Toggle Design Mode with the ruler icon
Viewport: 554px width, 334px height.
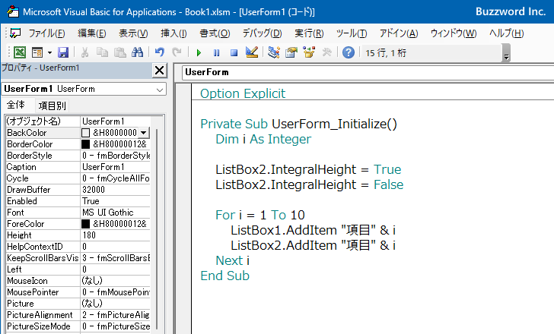(252, 52)
